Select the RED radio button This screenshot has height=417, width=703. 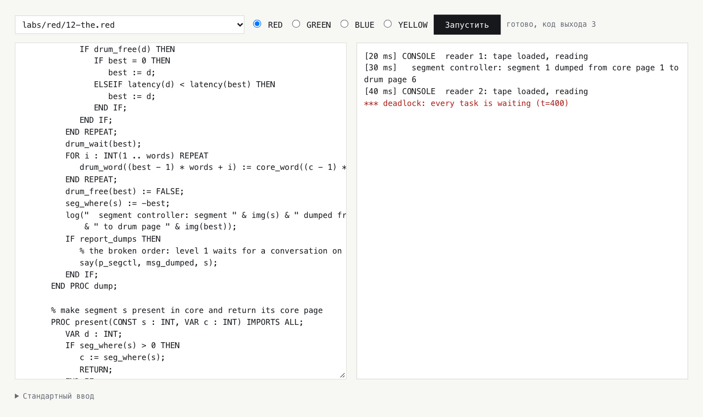pos(257,24)
